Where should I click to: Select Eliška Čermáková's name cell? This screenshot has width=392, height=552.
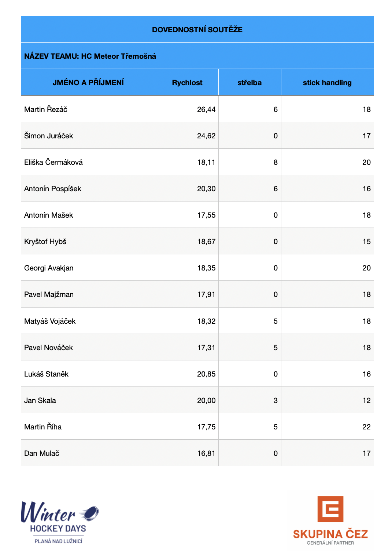click(53, 162)
